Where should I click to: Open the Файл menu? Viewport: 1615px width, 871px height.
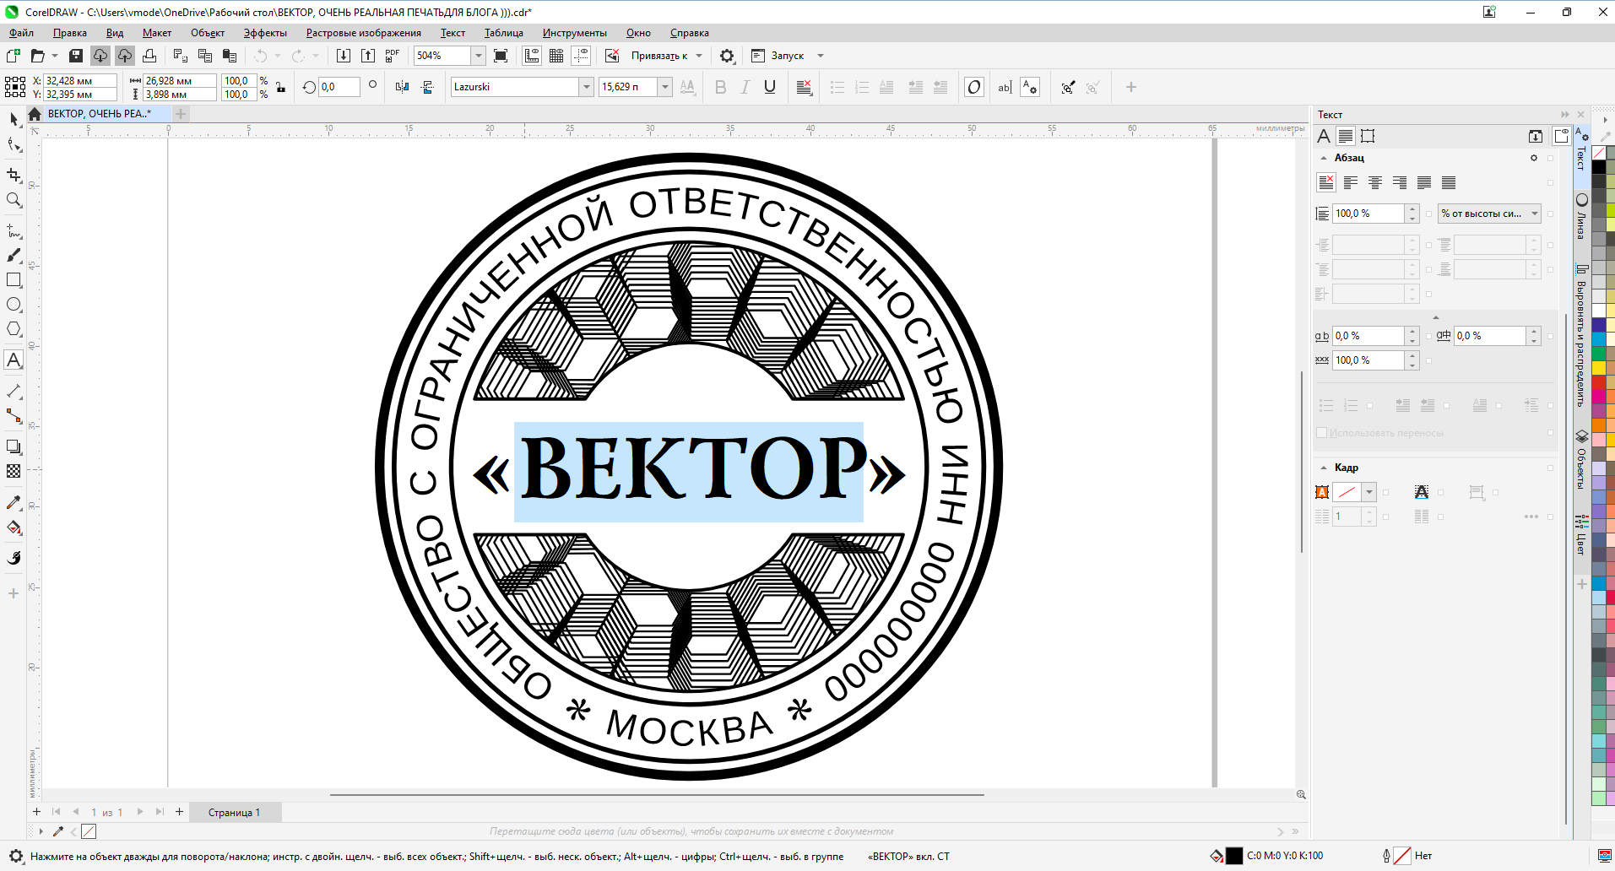(21, 33)
